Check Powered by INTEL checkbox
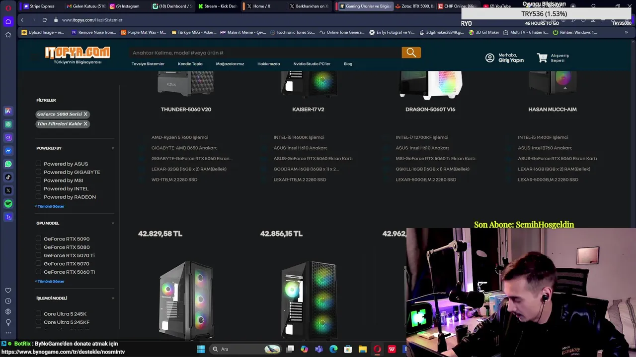The width and height of the screenshot is (636, 357). (38, 188)
